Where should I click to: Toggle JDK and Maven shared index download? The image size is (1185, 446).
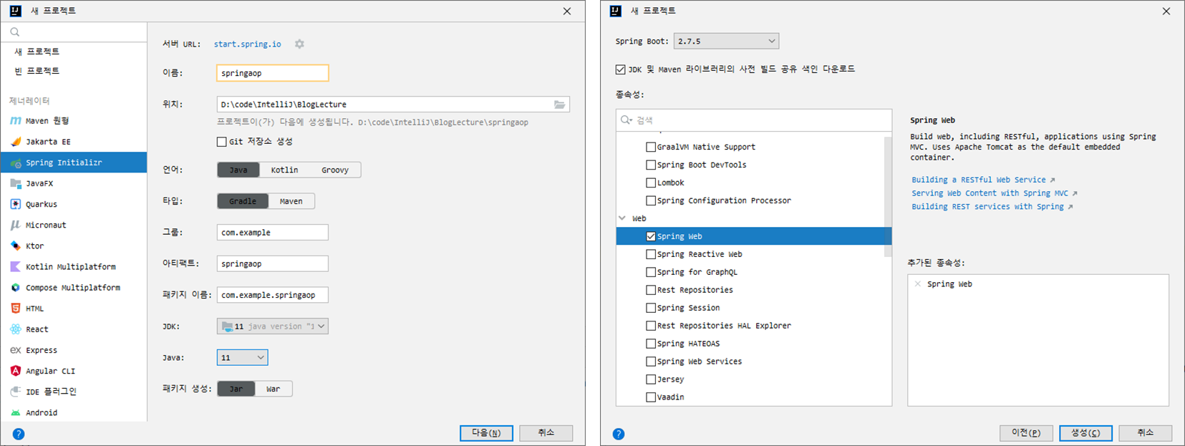click(x=620, y=69)
